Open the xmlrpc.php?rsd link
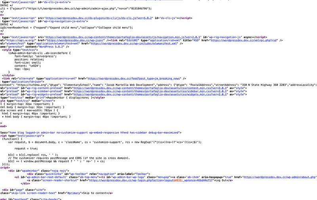This screenshot has width=317, height=200. tap(244, 40)
